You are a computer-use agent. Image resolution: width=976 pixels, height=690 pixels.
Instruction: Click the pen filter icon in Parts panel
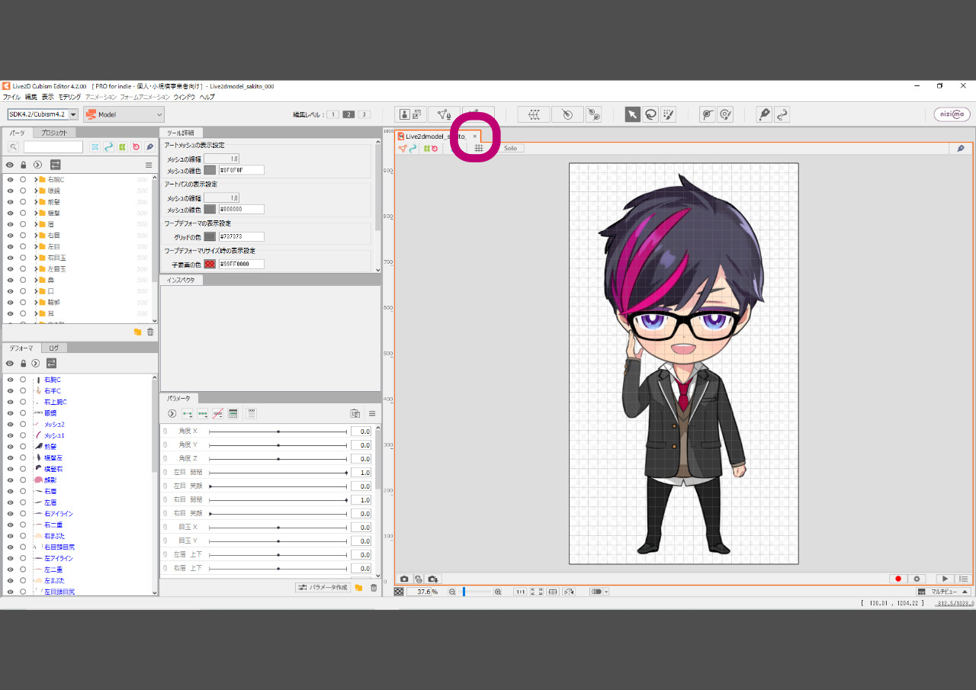click(x=150, y=146)
